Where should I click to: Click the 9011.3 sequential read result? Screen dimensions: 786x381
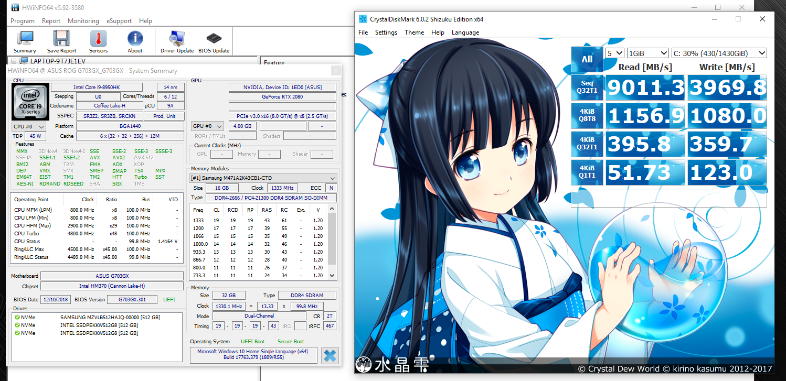[x=645, y=88]
